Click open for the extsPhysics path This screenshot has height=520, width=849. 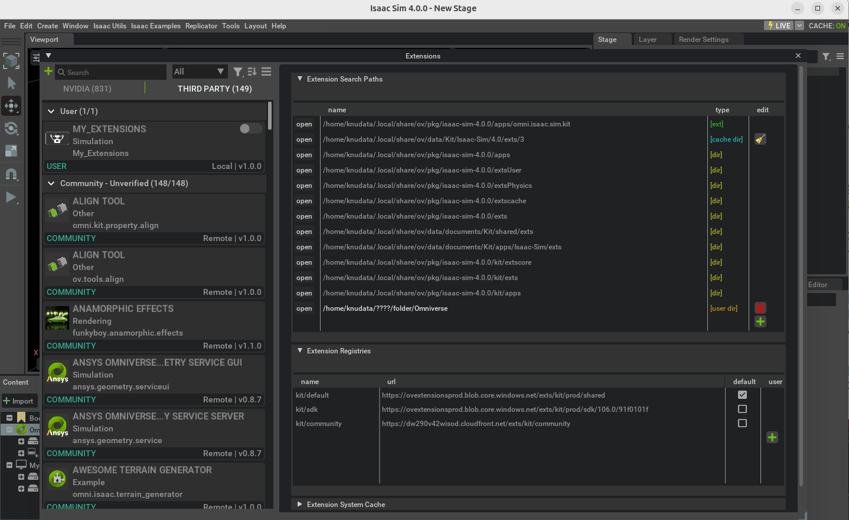click(x=305, y=186)
